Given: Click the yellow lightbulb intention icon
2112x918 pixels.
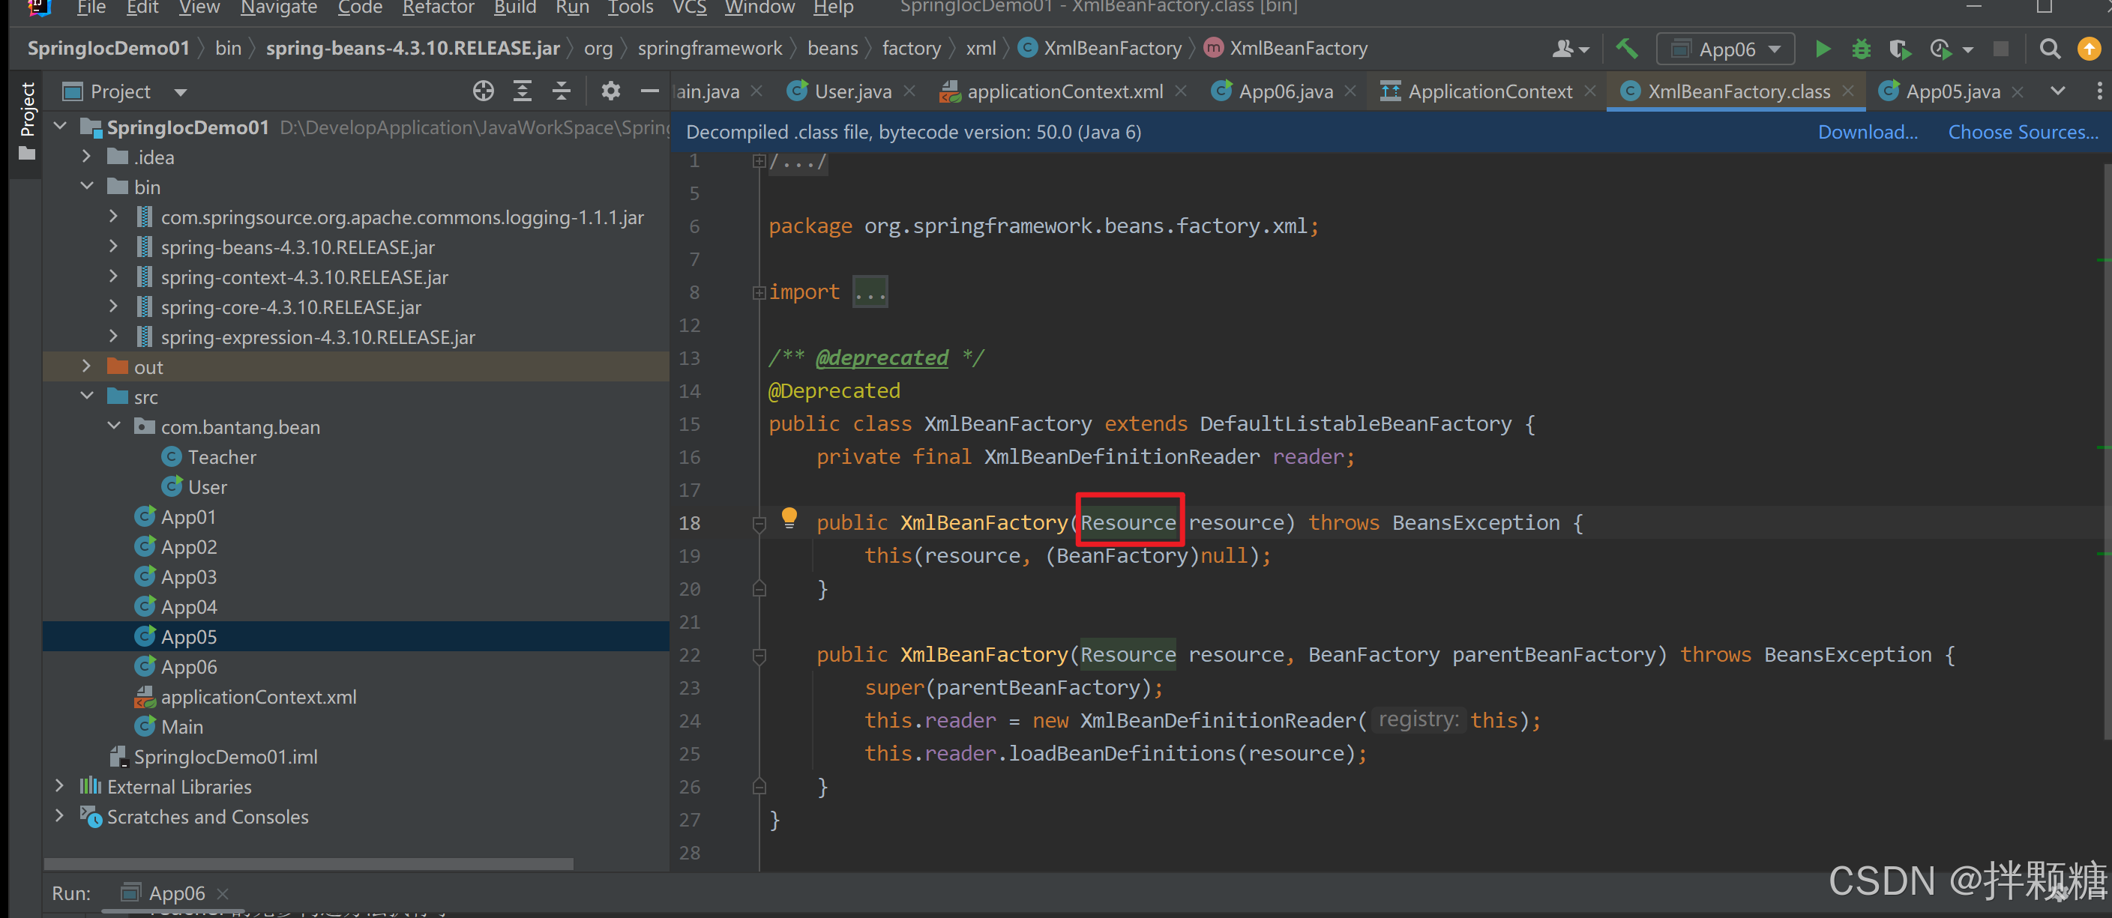Looking at the screenshot, I should (789, 516).
